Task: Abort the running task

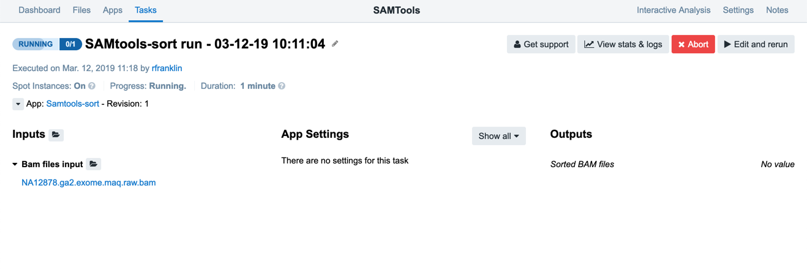Action: point(693,44)
